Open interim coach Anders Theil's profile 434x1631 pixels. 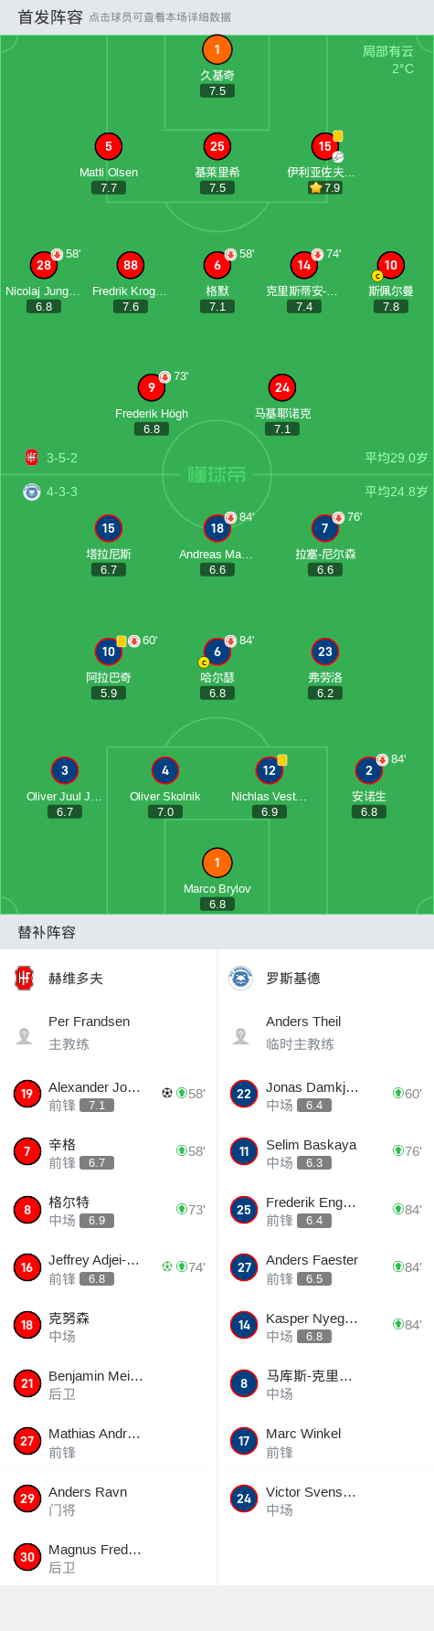tap(325, 1033)
